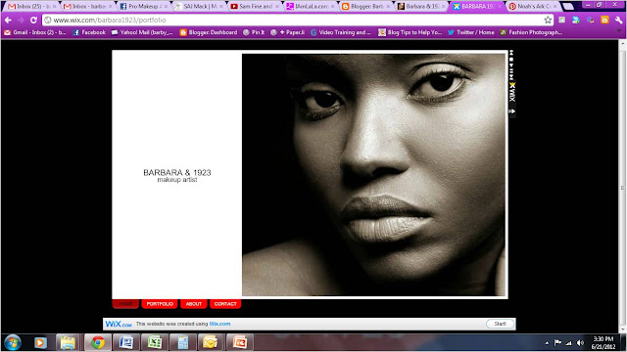This screenshot has width=627, height=352.
Task: Click the taskbar clock showing 3:30 PM
Action: tap(603, 342)
